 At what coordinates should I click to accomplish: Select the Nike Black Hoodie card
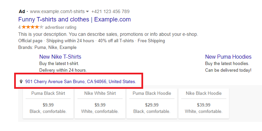[x=204, y=104]
